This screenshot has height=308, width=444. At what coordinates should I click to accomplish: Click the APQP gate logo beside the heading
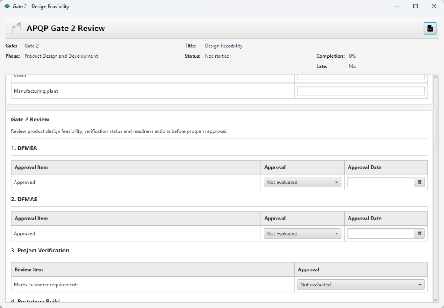click(x=16, y=29)
